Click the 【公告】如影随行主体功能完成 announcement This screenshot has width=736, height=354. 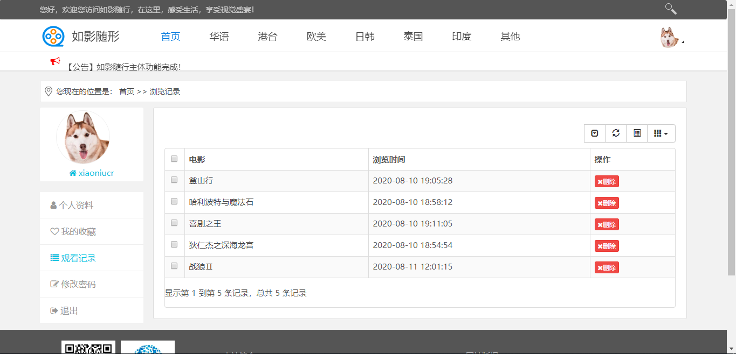tap(123, 67)
